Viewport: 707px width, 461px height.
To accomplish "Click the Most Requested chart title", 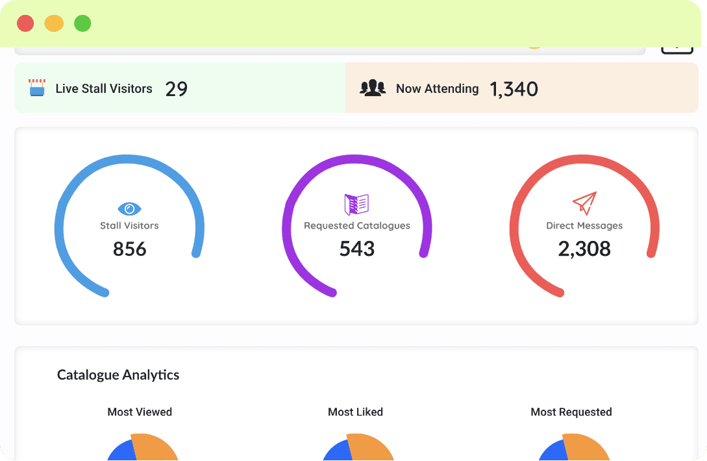I will (571, 412).
